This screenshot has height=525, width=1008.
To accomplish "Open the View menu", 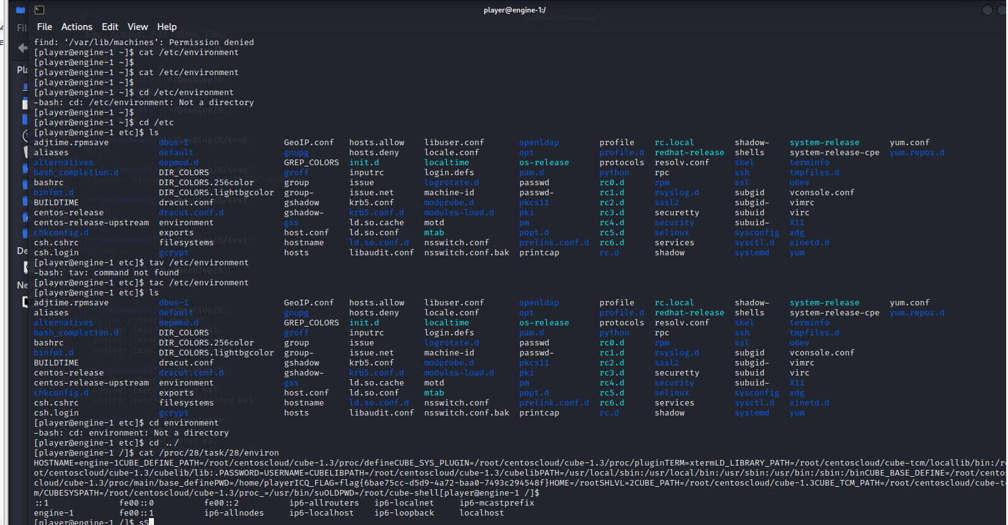I will [x=138, y=27].
